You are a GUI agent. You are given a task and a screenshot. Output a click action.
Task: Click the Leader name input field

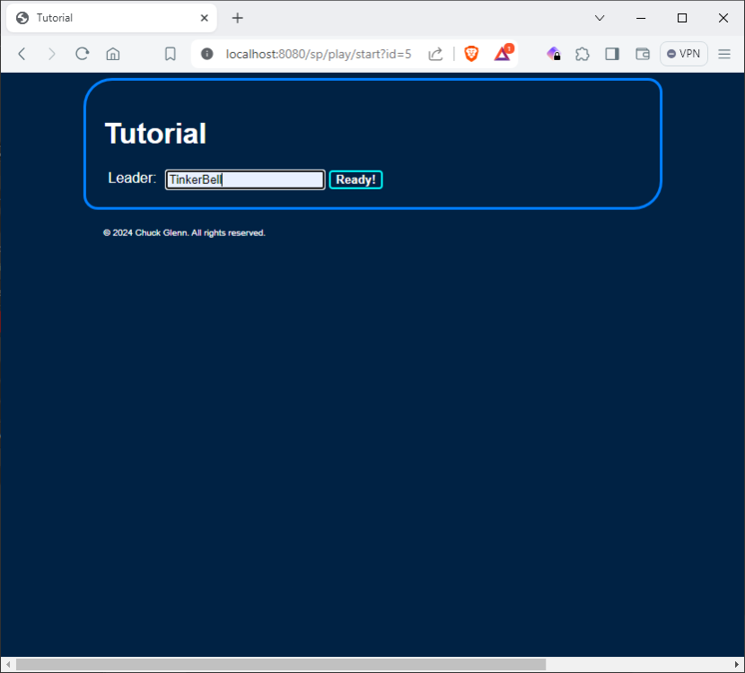pos(244,179)
